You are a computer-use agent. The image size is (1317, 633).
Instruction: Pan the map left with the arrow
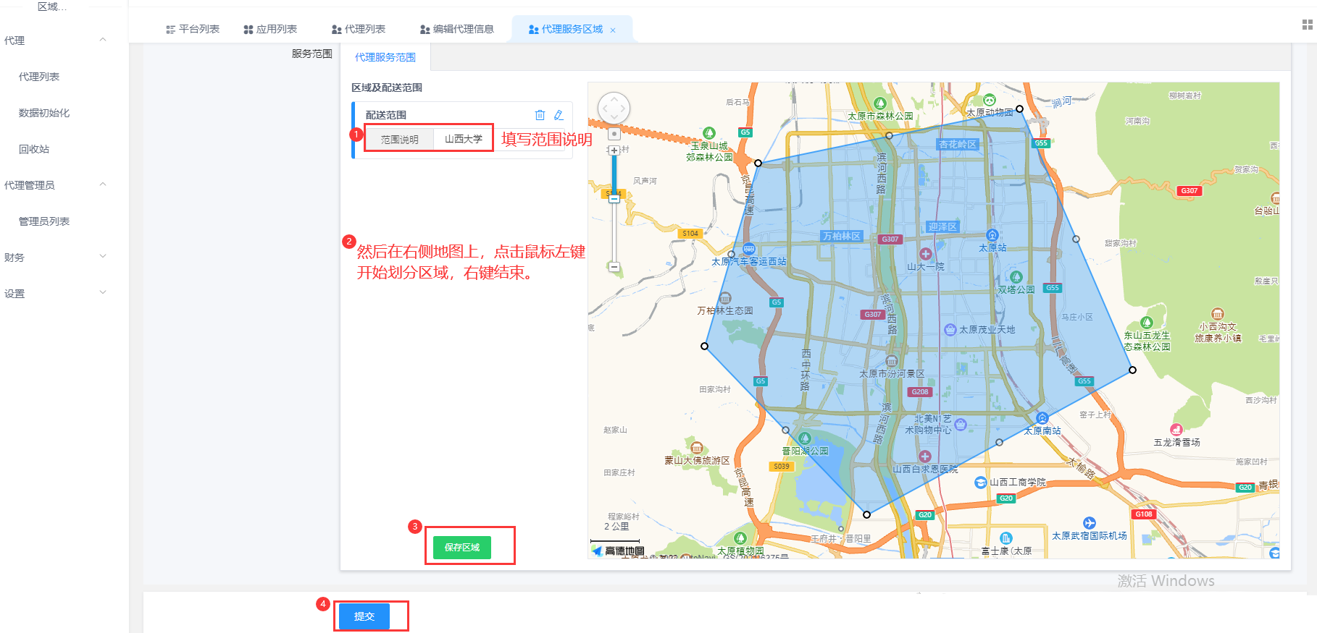pos(603,109)
